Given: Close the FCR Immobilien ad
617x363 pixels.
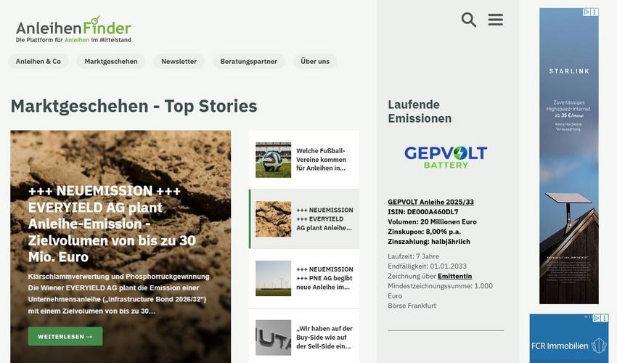Looking at the screenshot, I should point(605,318).
